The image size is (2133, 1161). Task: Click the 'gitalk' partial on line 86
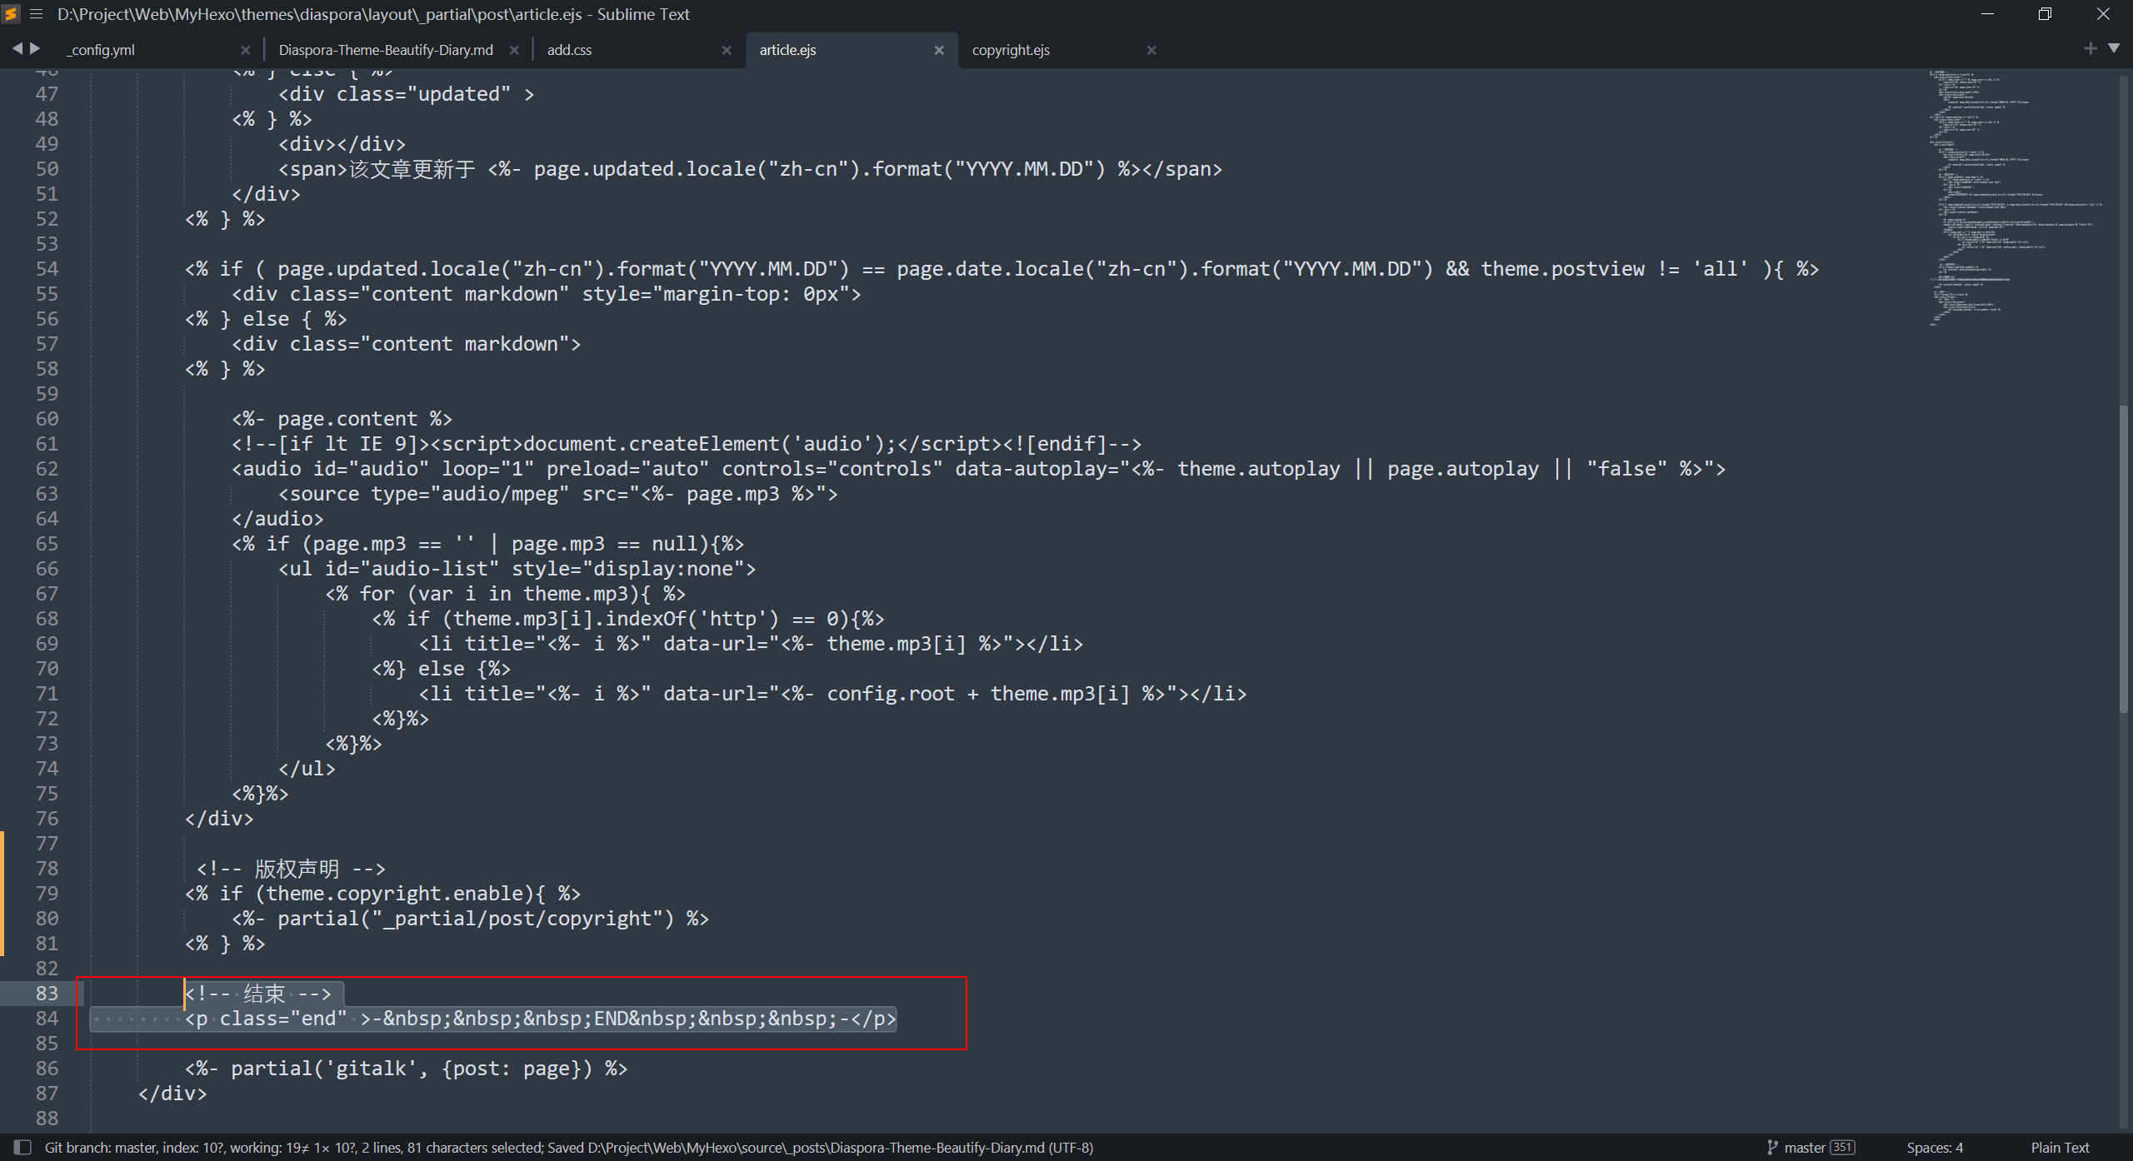coord(371,1068)
